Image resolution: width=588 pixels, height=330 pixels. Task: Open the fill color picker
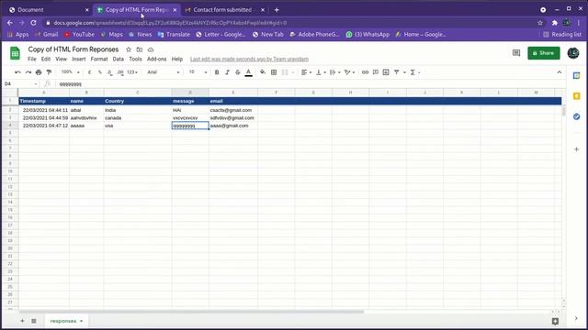click(x=263, y=72)
